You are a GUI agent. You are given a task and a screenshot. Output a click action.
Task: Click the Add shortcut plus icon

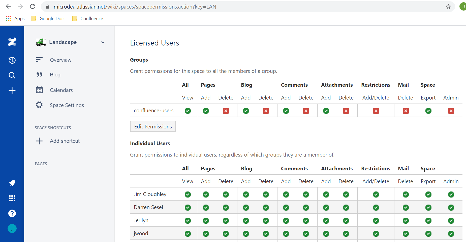point(39,141)
